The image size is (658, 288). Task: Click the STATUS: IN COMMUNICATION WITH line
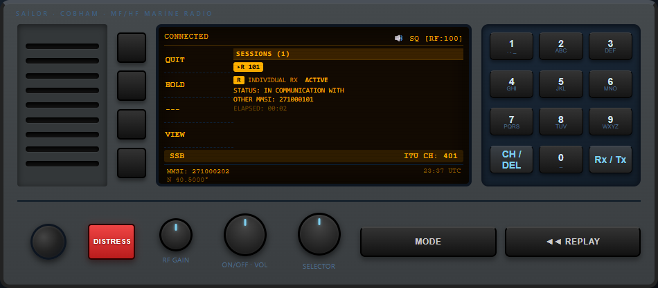pos(289,90)
